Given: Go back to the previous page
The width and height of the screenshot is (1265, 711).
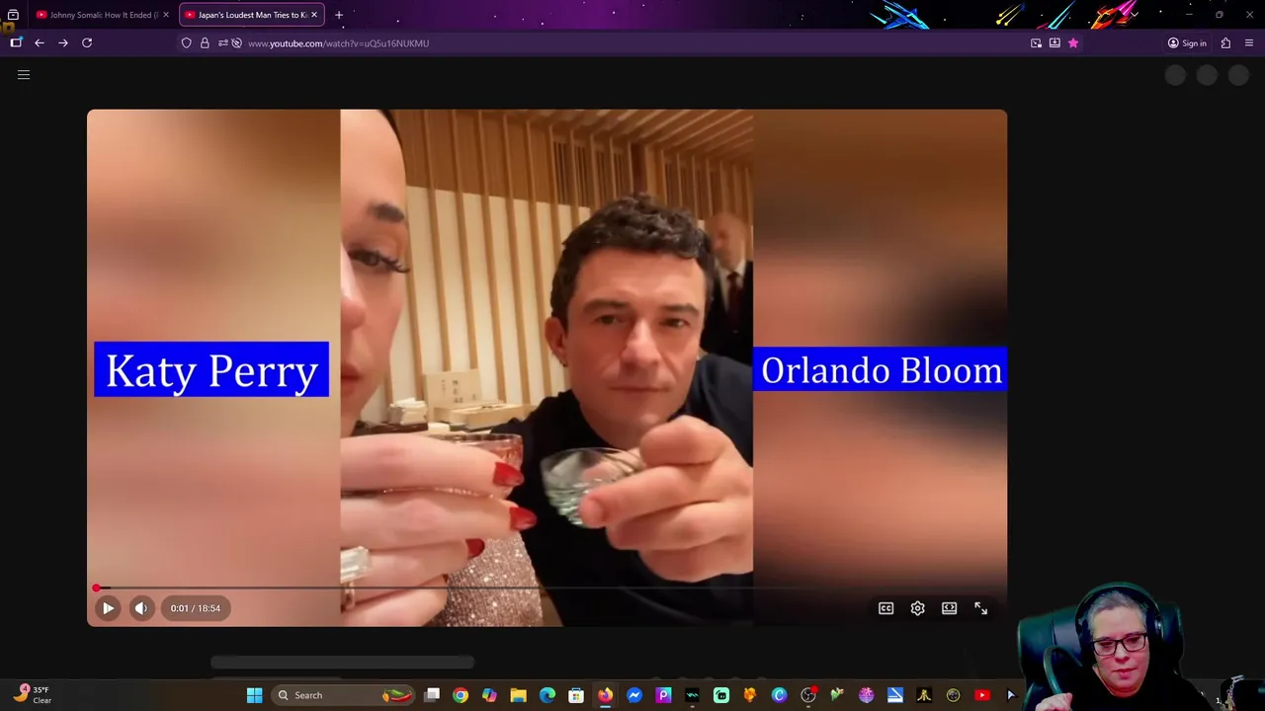Looking at the screenshot, I should [x=40, y=43].
